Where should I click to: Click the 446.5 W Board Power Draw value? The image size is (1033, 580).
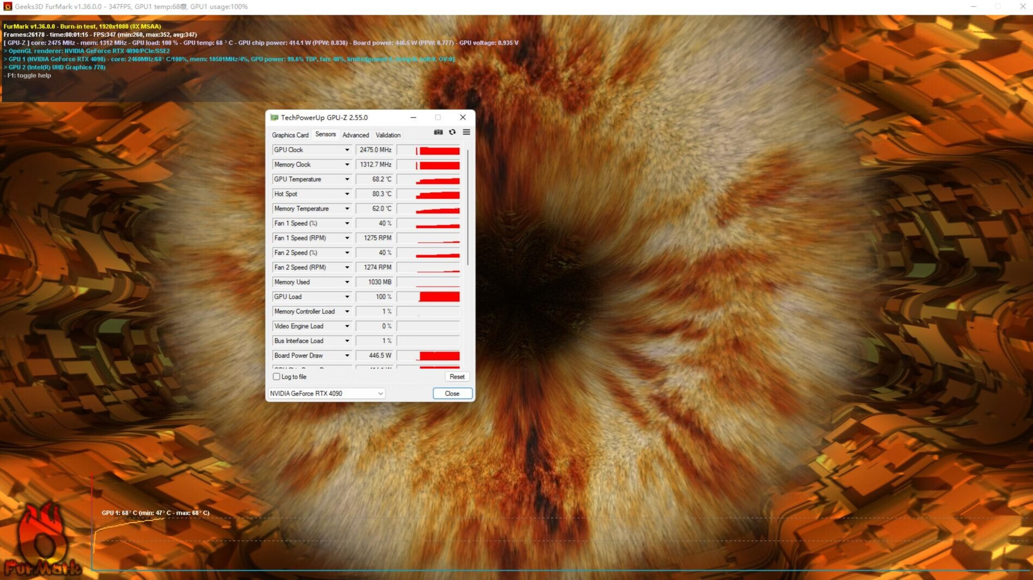click(x=374, y=355)
